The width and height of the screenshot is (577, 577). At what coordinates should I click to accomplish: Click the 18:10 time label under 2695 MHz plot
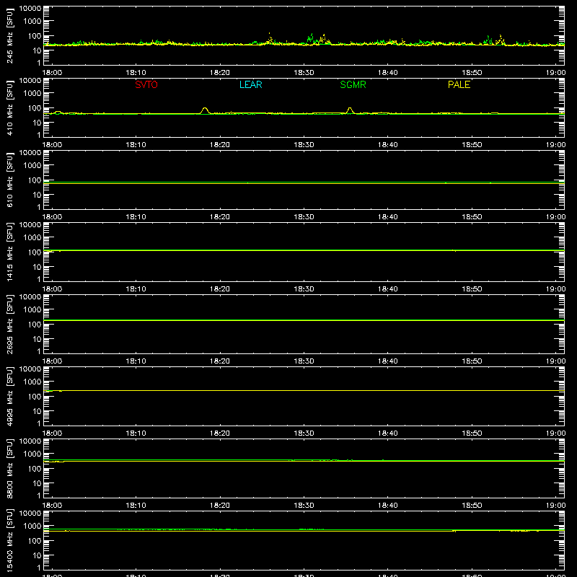(136, 361)
